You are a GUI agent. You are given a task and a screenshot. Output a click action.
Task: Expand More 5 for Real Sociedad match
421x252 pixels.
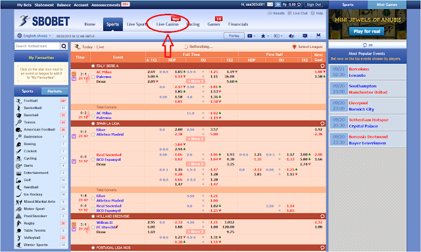(x=196, y=164)
